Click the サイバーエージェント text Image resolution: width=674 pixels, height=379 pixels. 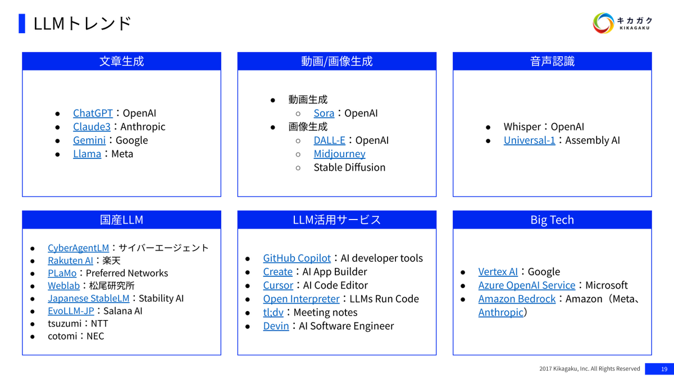[x=163, y=248]
